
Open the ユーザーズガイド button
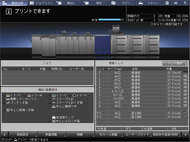(137, 135)
